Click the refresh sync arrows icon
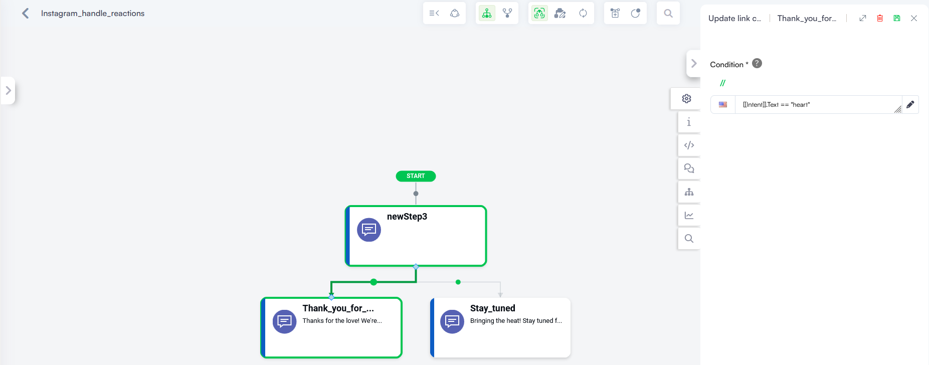The height and width of the screenshot is (365, 929). [x=583, y=14]
